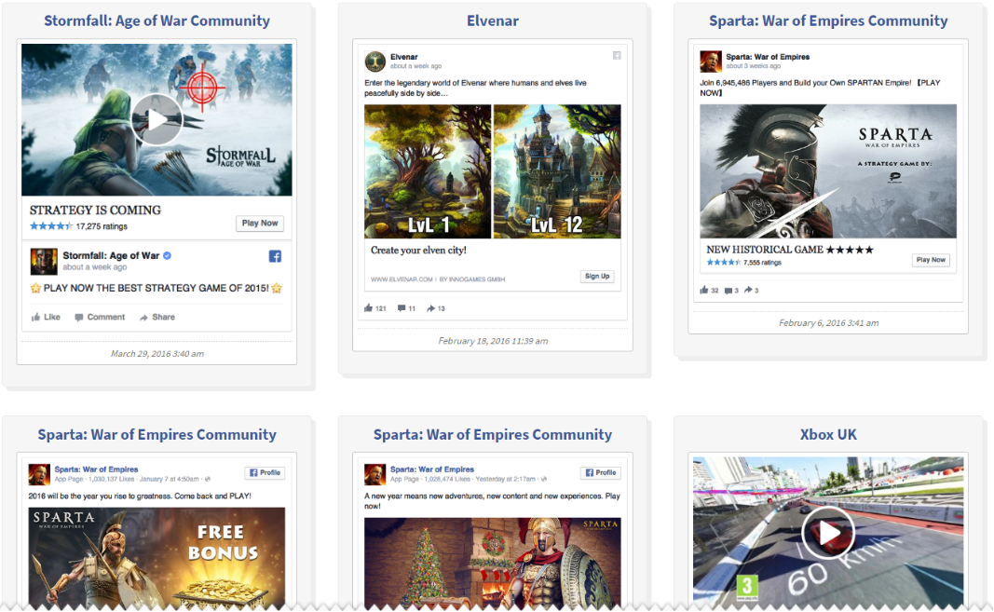Viewport: 994px width, 612px height.
Task: Open the Xbox UK card heading link
Action: coord(828,434)
